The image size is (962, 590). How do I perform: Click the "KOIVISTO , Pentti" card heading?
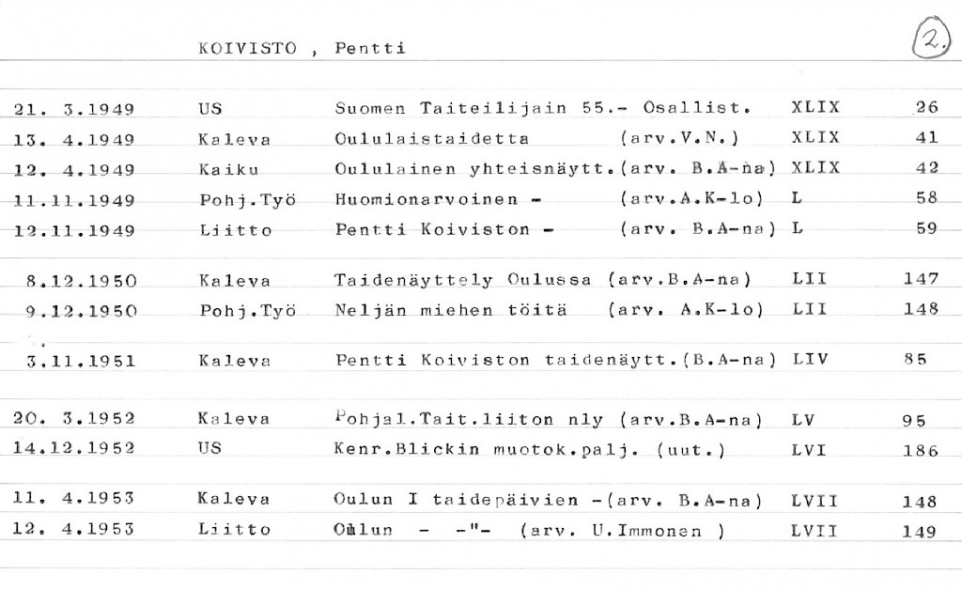[x=303, y=48]
